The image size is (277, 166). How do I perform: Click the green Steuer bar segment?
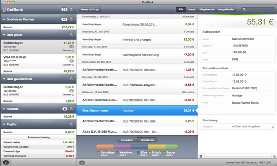[172, 147]
